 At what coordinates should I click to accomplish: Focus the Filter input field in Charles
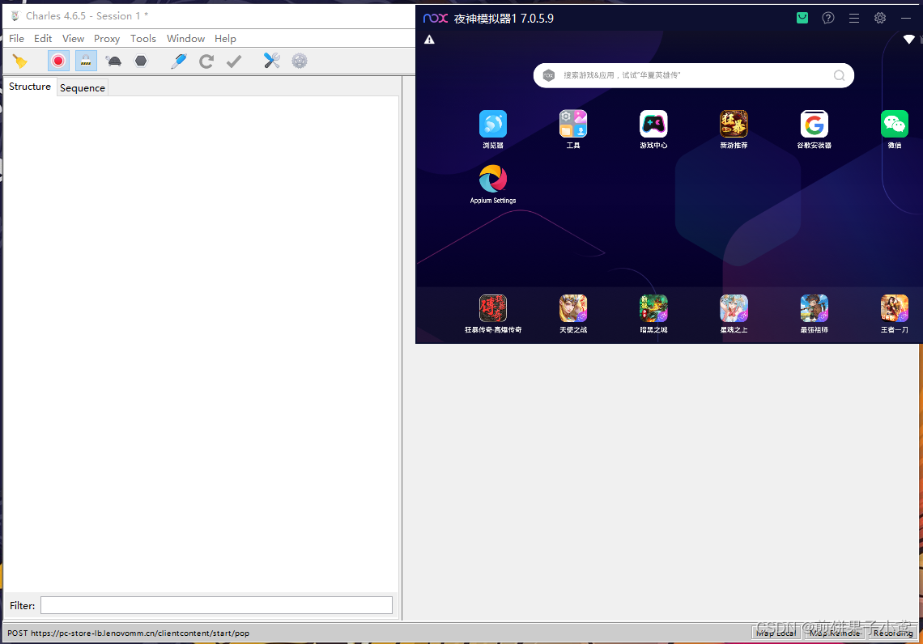pos(216,605)
